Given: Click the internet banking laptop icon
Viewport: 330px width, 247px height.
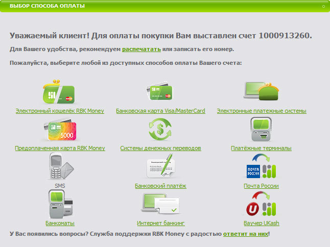Looking at the screenshot, I should pyautogui.click(x=160, y=204).
